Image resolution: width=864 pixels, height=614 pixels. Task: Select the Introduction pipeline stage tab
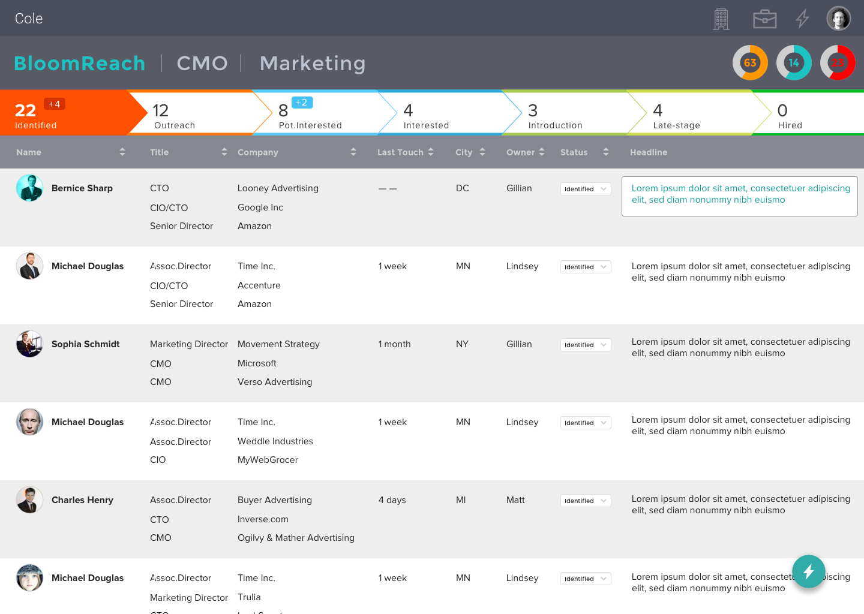coord(573,113)
